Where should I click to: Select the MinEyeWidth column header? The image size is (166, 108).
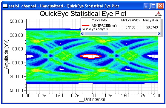point(130,20)
